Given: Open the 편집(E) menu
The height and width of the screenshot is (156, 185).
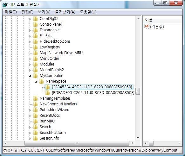Looking at the screenshot, I should tap(27, 12).
